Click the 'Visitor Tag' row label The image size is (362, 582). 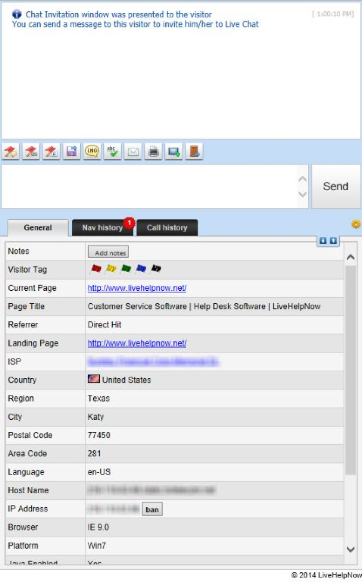click(x=28, y=269)
